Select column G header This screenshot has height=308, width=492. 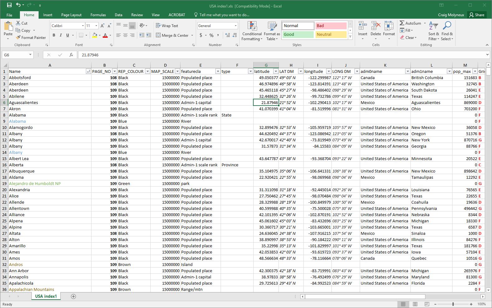pos(266,65)
